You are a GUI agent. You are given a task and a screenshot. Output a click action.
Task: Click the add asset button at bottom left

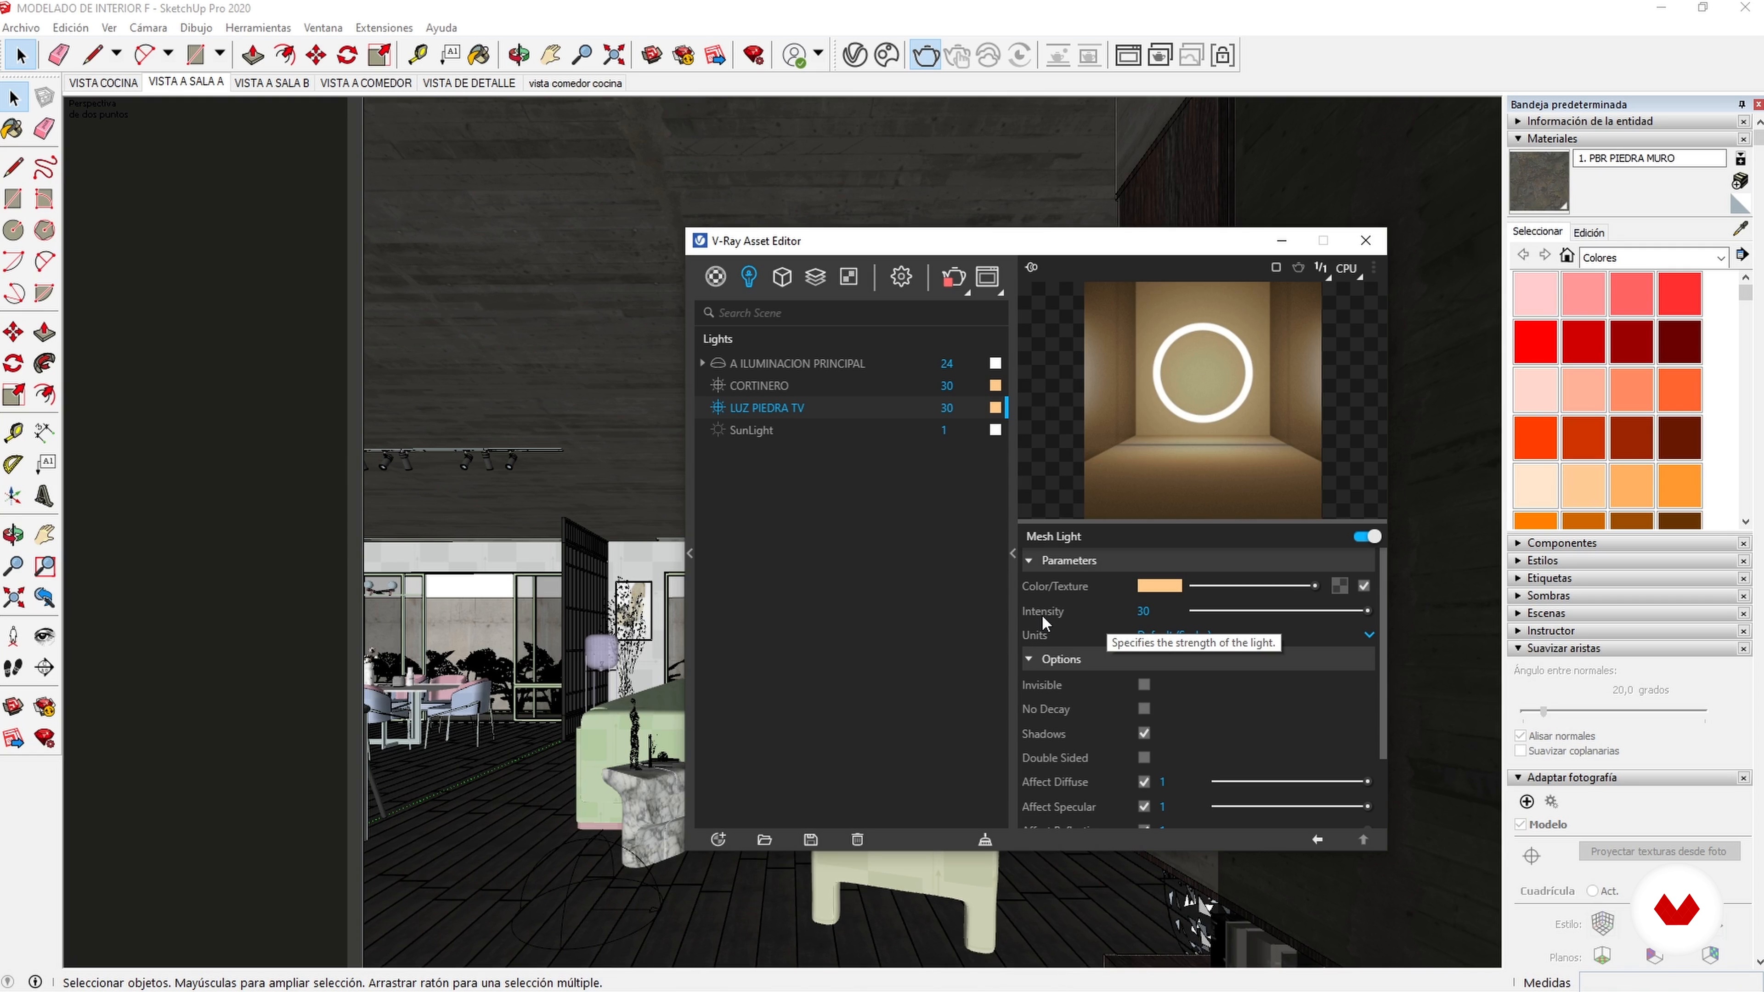coord(718,840)
